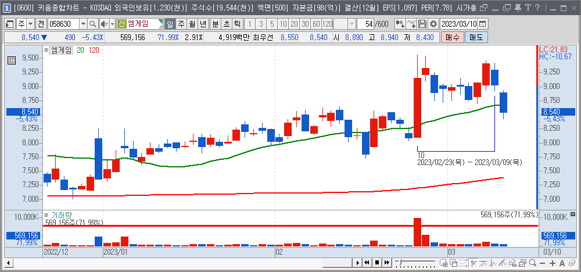This screenshot has height=272, width=581.
Task: Select the eraser icon at bottom right
Action: tap(572, 263)
